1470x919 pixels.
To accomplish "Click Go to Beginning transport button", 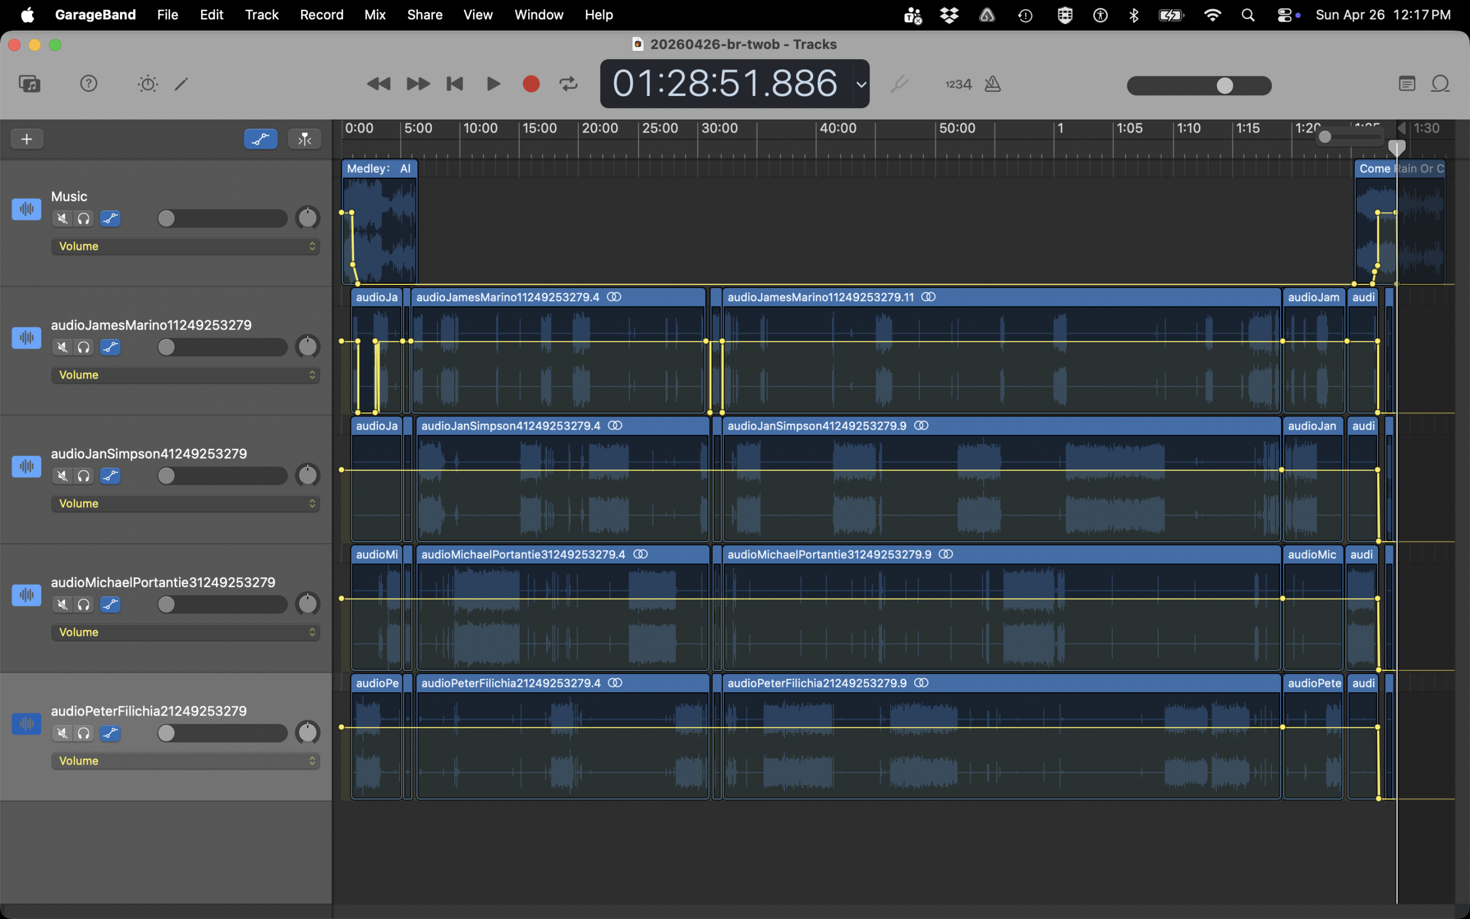I will point(455,83).
